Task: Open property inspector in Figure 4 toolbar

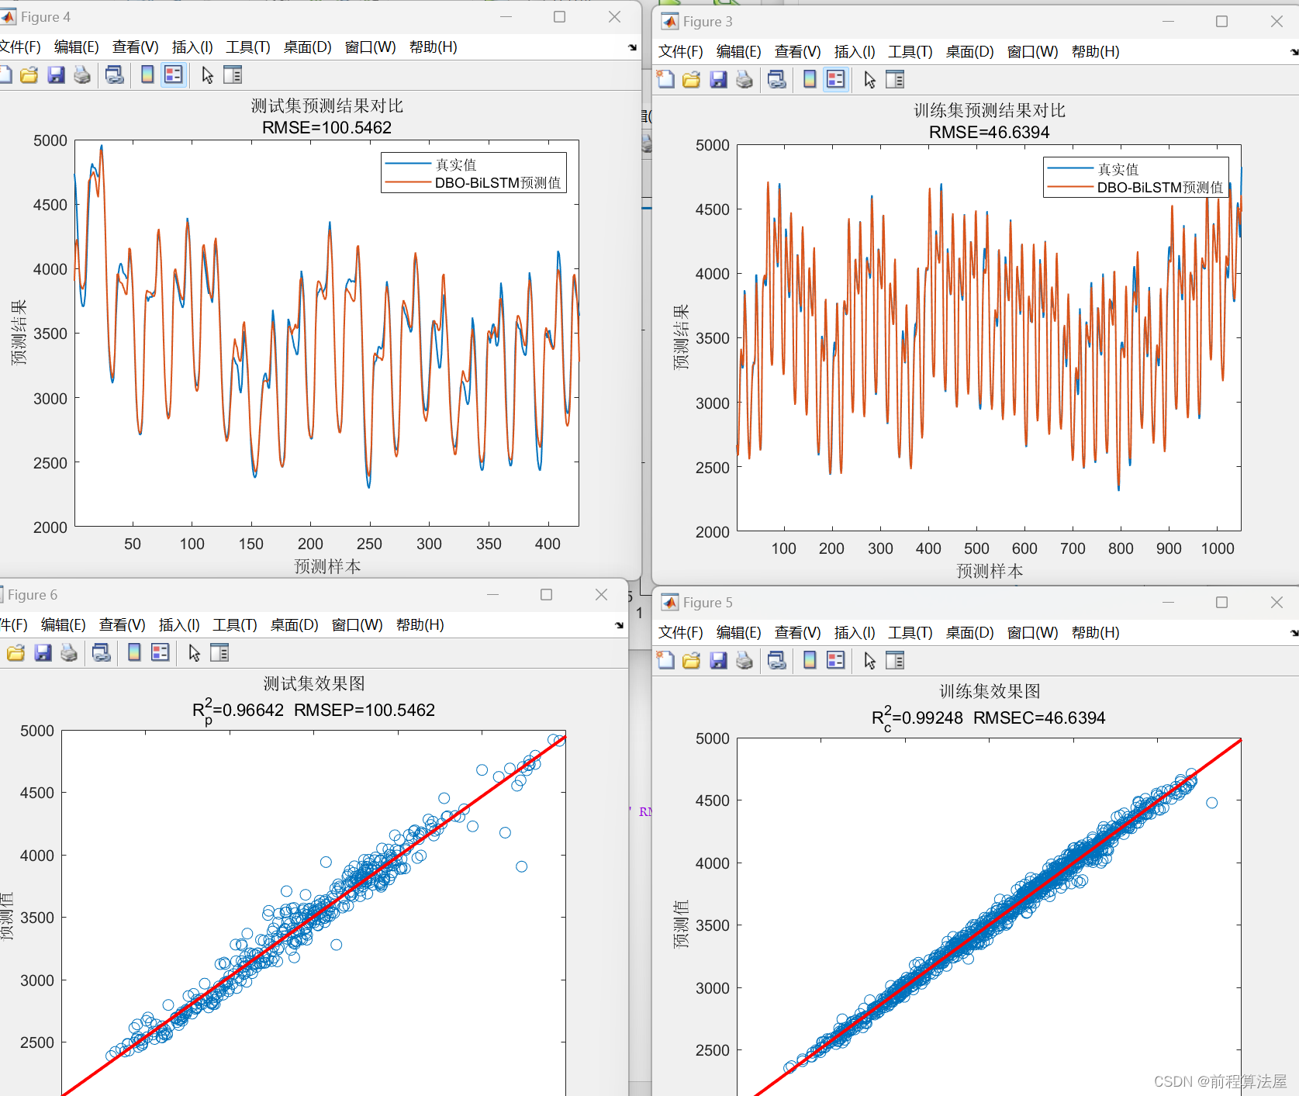Action: (x=233, y=75)
